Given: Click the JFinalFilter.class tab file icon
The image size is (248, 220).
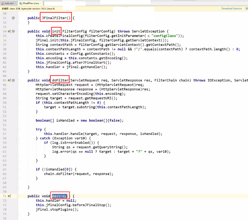Looking at the screenshot, I should [20, 3].
